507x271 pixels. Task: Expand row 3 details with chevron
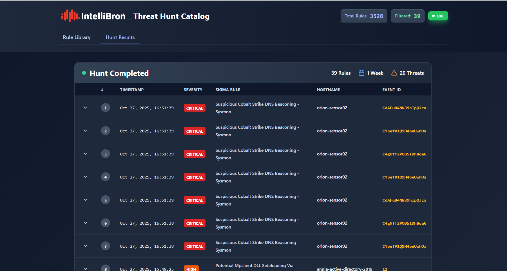coord(85,154)
